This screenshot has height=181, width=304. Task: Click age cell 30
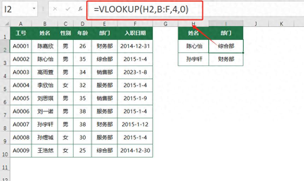click(x=82, y=138)
